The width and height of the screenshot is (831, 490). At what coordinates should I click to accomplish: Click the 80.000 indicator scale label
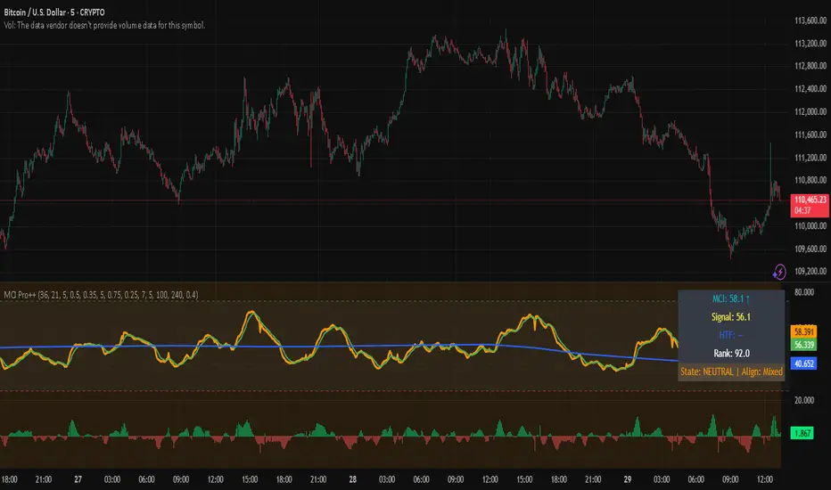point(805,291)
